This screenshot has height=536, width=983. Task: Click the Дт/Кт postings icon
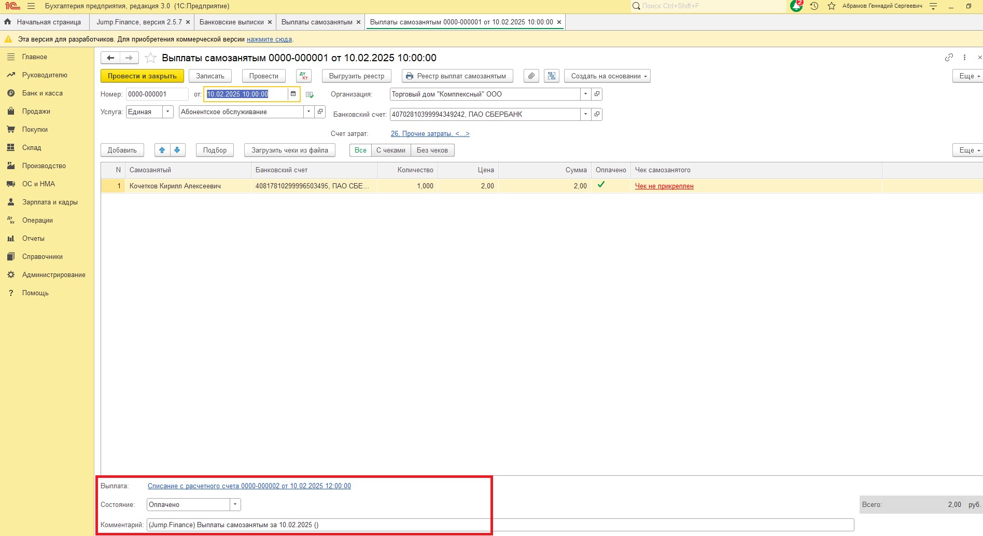coord(304,76)
